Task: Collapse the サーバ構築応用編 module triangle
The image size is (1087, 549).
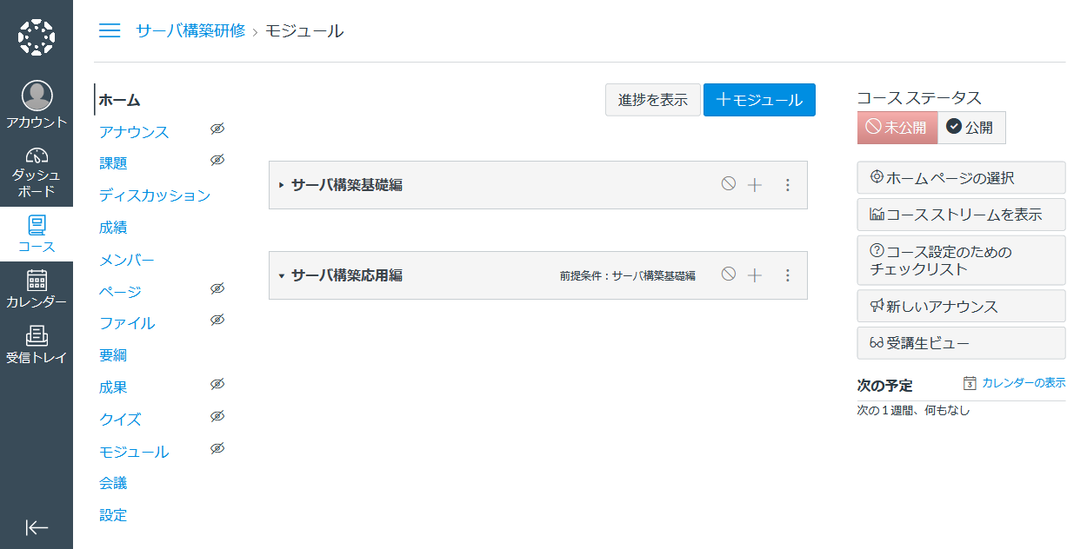Action: click(281, 275)
